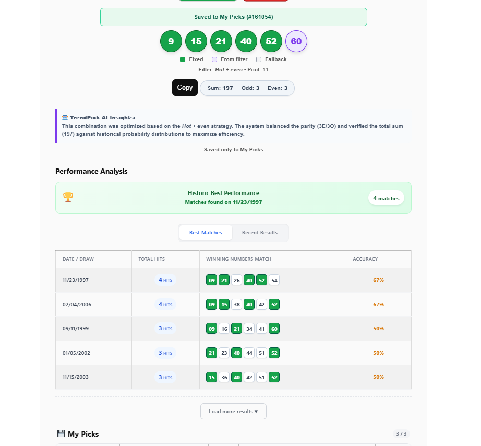Toggle the From filter legend box
This screenshot has width=481, height=446.
214,59
